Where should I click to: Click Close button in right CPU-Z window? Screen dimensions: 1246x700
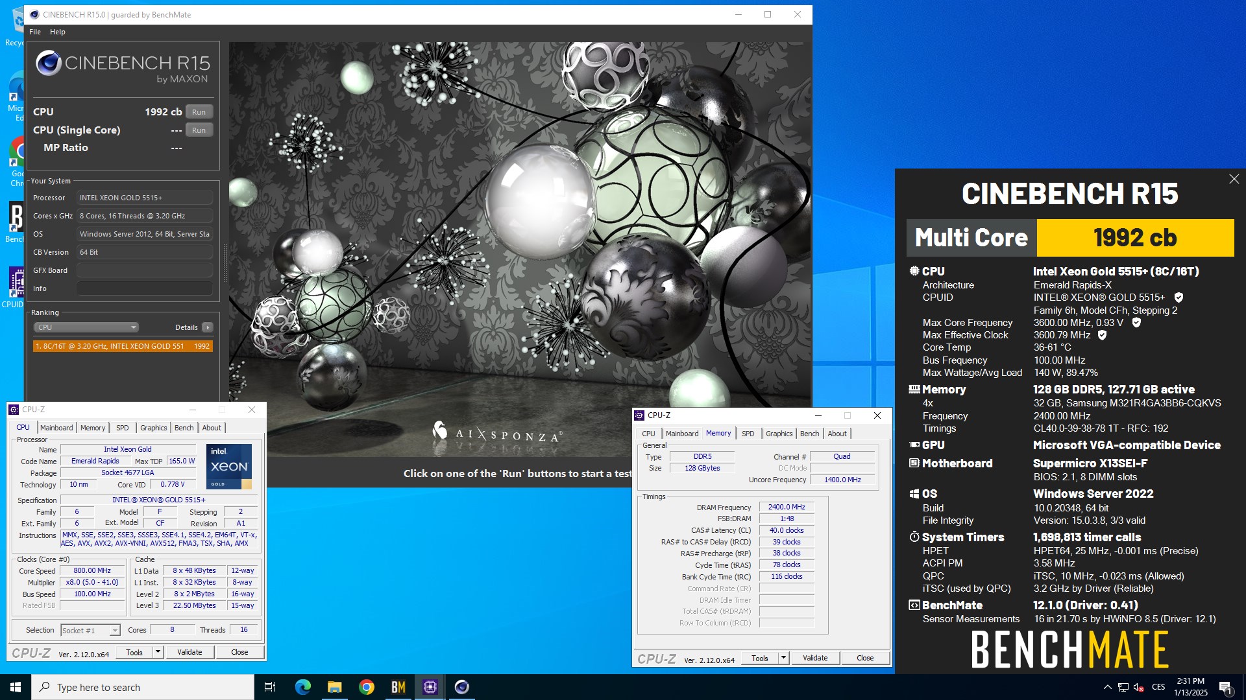(x=865, y=658)
